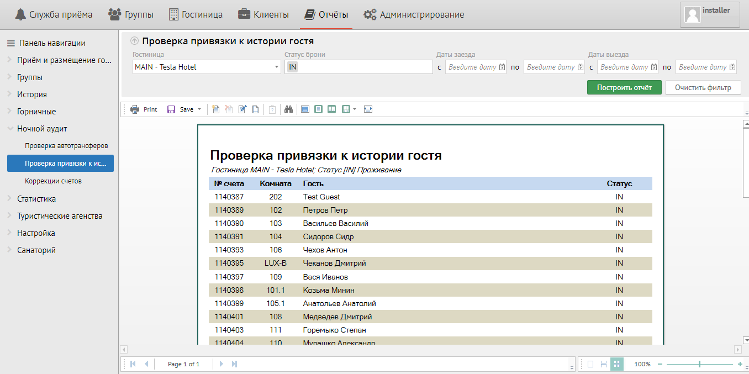This screenshot has width=749, height=374.
Task: Click the zoom slider handle
Action: [700, 364]
